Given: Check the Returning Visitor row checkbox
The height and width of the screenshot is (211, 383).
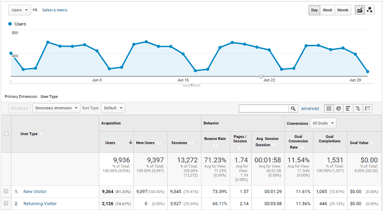Looking at the screenshot, I should coord(6,203).
